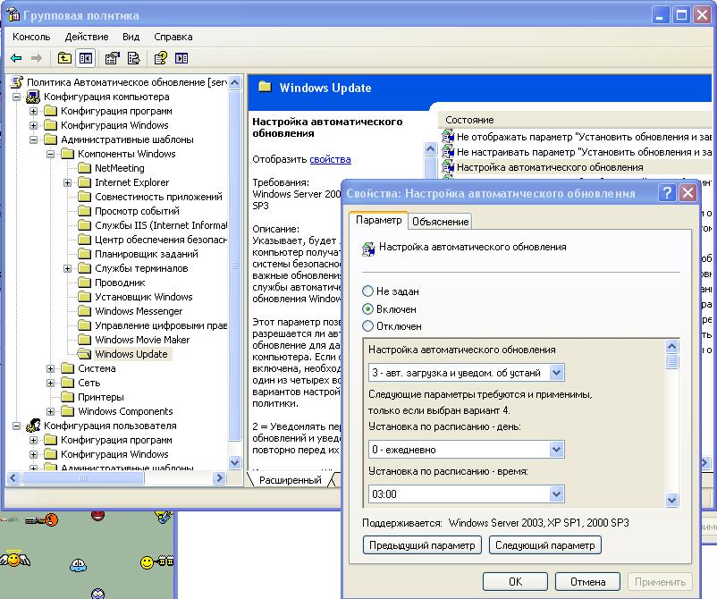Click the tree pane horizontal scrollbar thumb

[x=83, y=477]
